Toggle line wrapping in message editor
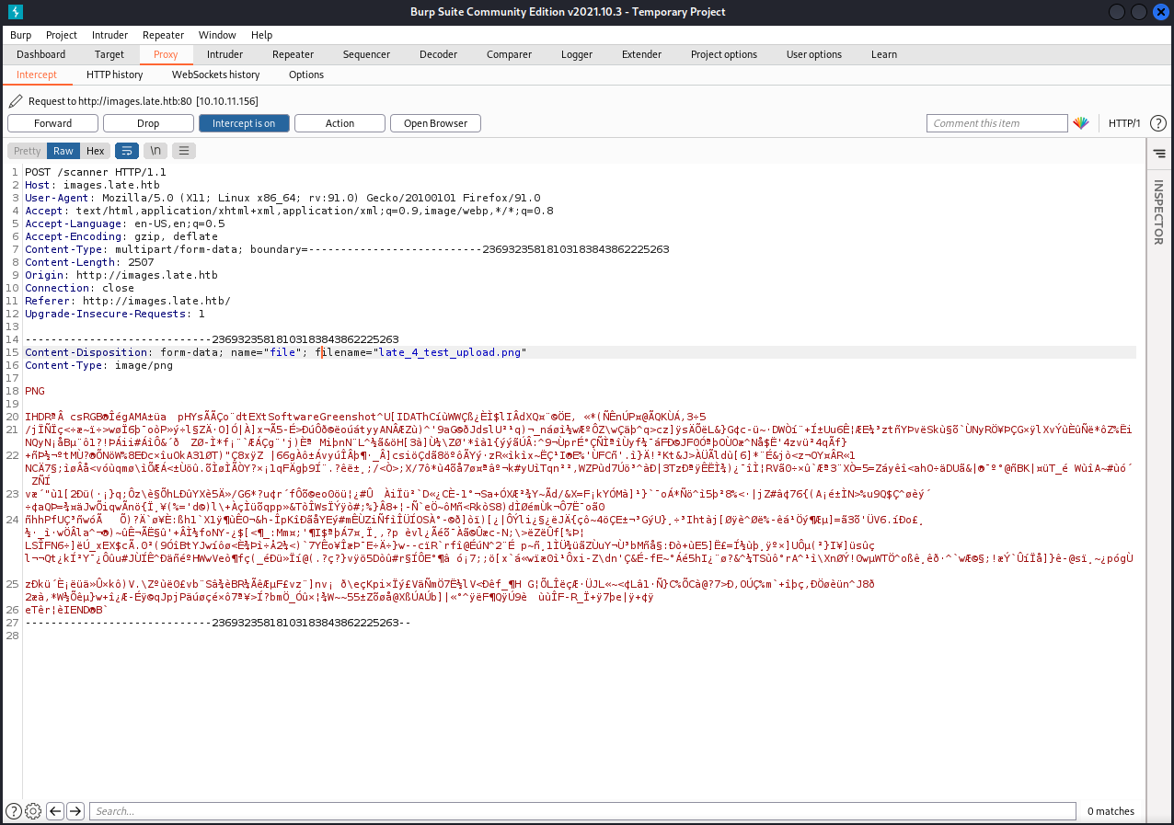Image resolution: width=1174 pixels, height=825 pixels. pos(125,151)
